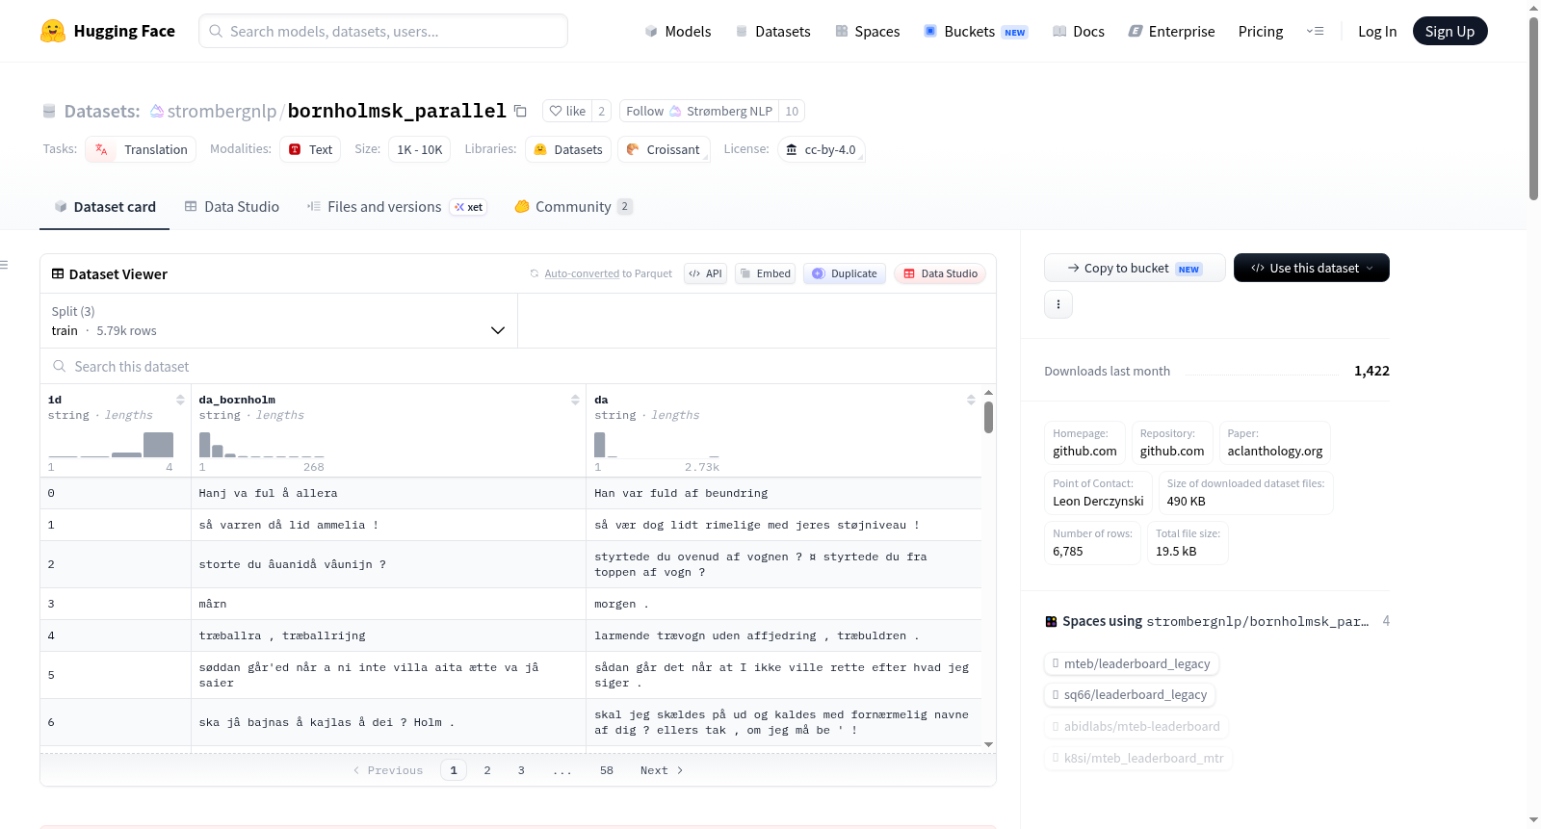Viewport: 1541px width, 829px height.
Task: Click Copy to bucket button
Action: (1135, 268)
